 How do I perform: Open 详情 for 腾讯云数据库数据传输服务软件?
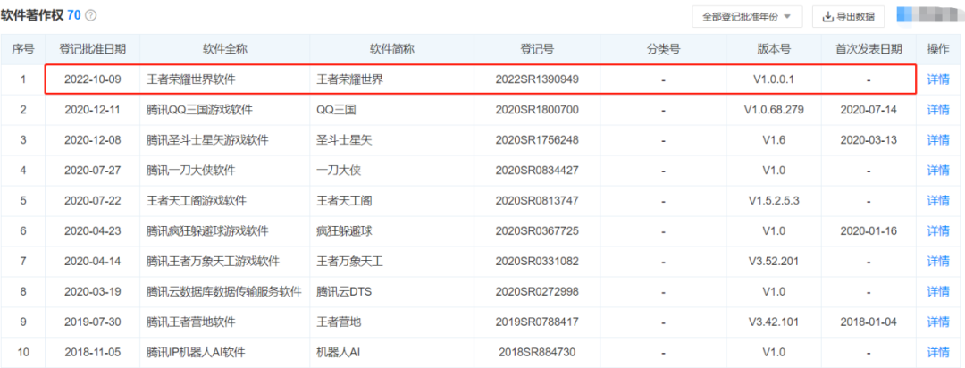coord(938,292)
